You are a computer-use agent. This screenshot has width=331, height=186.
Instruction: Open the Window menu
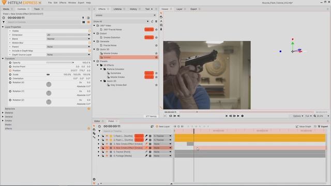(x=72, y=3)
